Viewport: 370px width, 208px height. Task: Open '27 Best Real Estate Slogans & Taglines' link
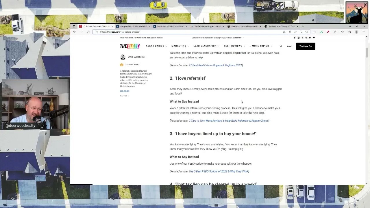coord(215,65)
